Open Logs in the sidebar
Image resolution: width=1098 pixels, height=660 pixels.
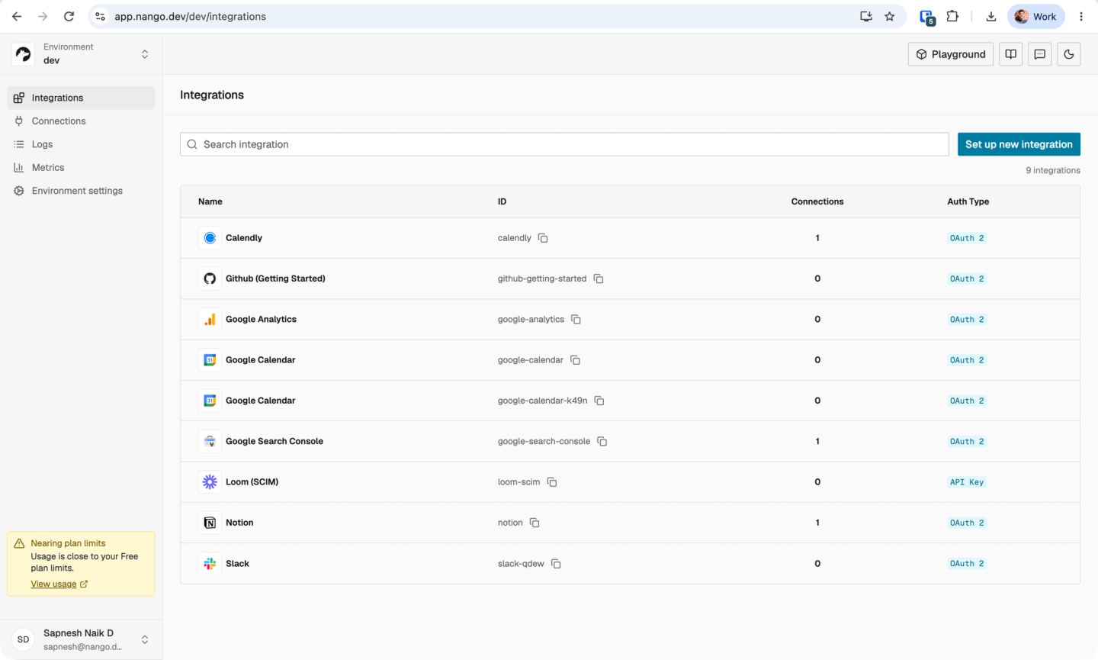(x=81, y=144)
